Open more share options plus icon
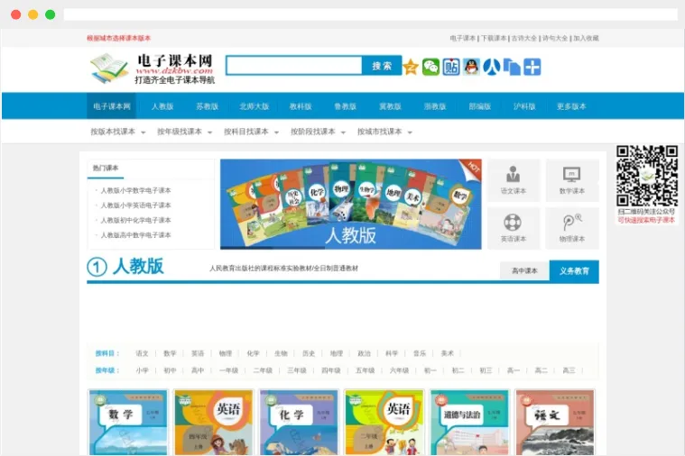 coord(532,68)
